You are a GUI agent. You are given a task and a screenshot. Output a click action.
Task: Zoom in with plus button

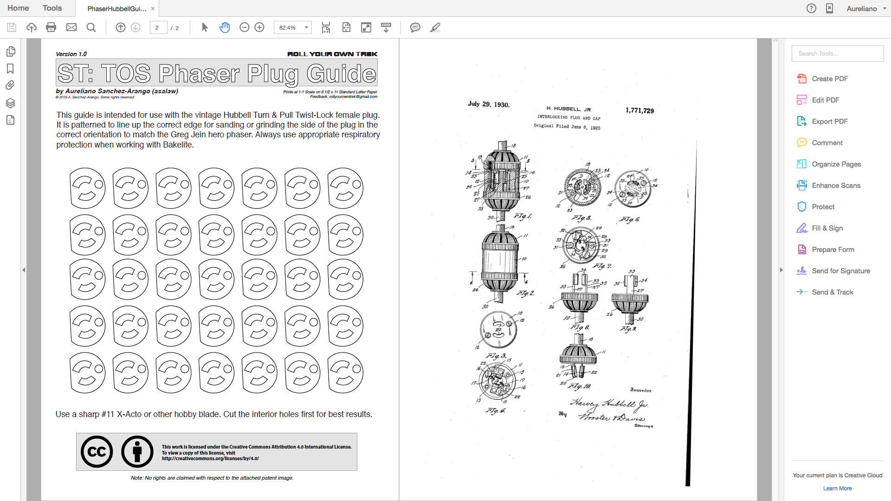pyautogui.click(x=259, y=28)
